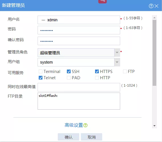Screen dimensions: 162x142
Task: Close the new administrator dialog
Action: [x=157, y=6]
